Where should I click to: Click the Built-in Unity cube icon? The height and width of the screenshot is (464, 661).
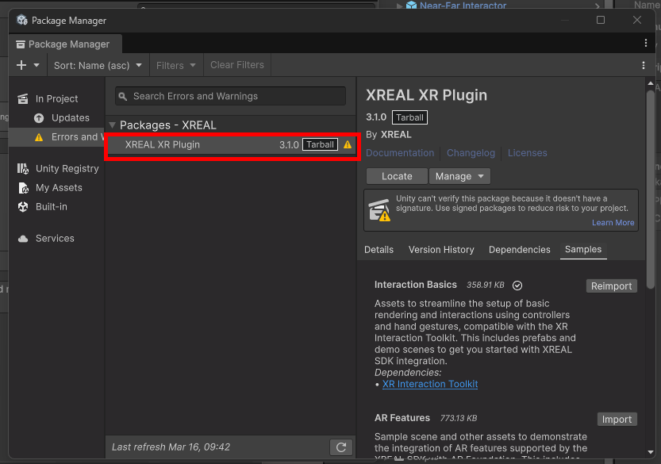23,206
